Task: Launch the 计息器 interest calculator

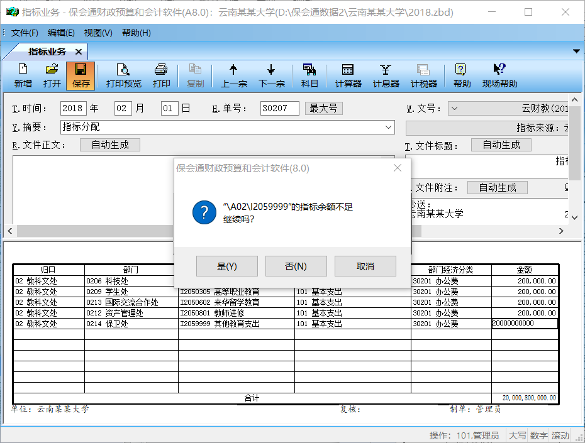Action: (386, 75)
